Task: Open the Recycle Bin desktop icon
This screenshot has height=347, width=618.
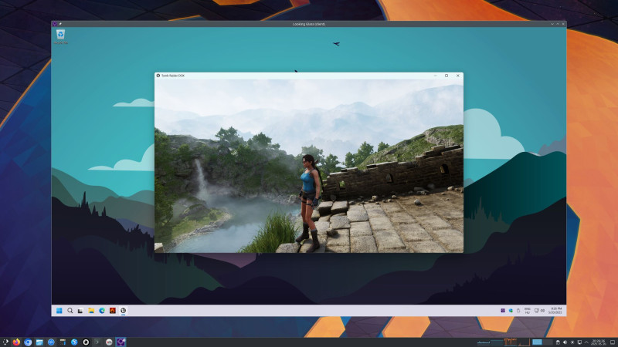Action: coord(60,37)
